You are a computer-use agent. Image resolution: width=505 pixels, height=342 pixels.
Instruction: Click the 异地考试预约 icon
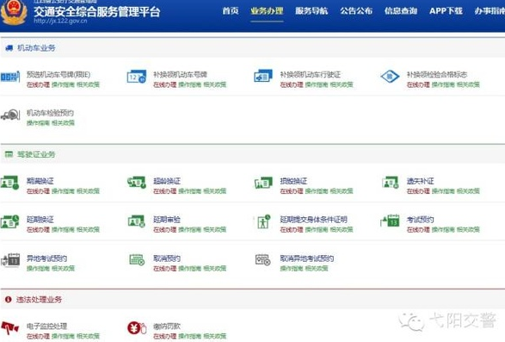coord(10,259)
